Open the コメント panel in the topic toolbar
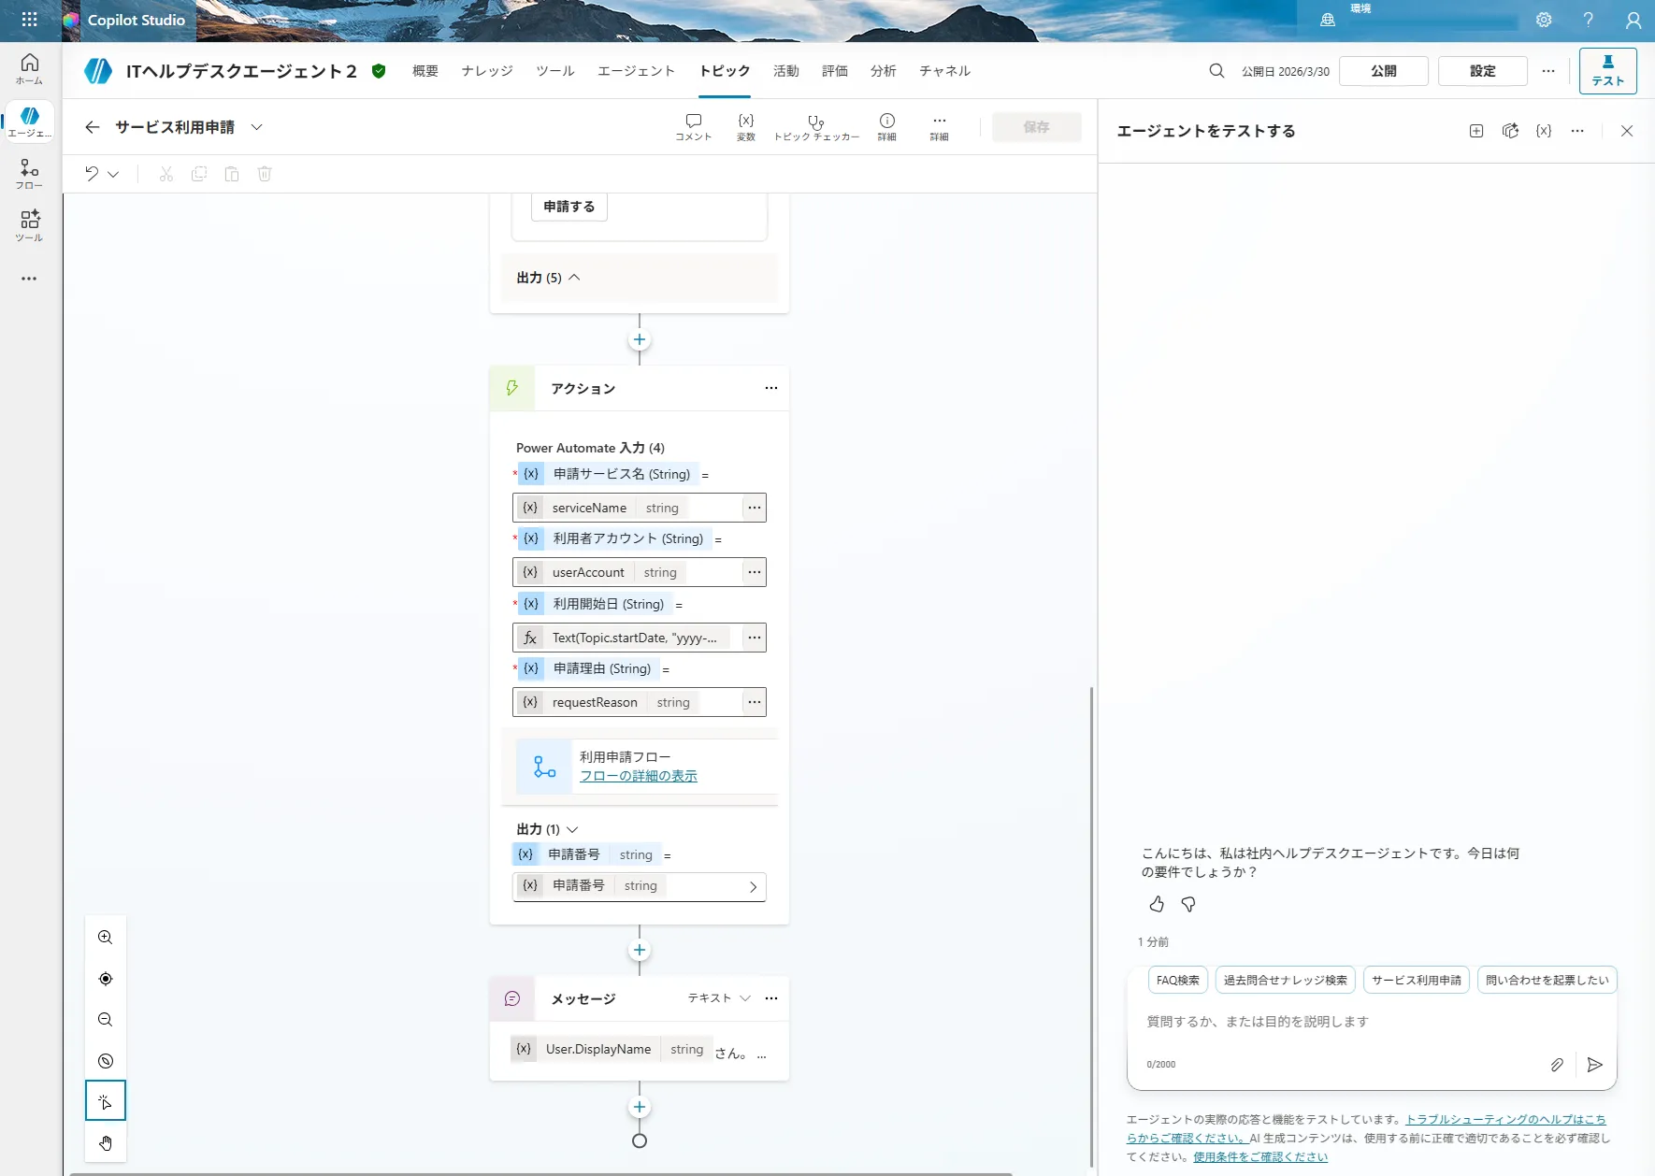Viewport: 1655px width, 1176px height. (x=692, y=126)
